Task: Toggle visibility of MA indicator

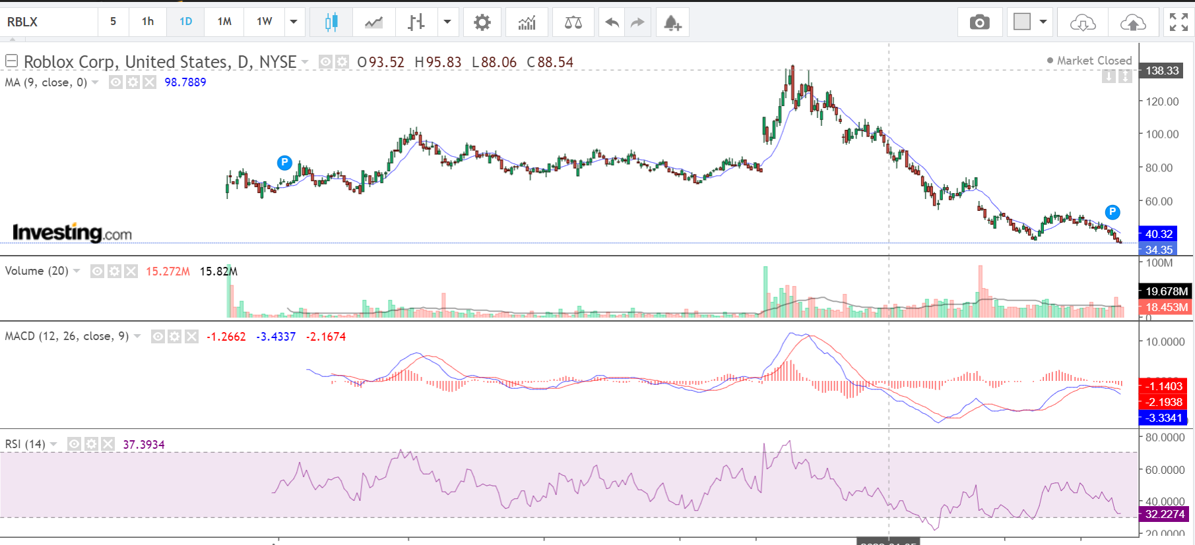Action: click(115, 82)
